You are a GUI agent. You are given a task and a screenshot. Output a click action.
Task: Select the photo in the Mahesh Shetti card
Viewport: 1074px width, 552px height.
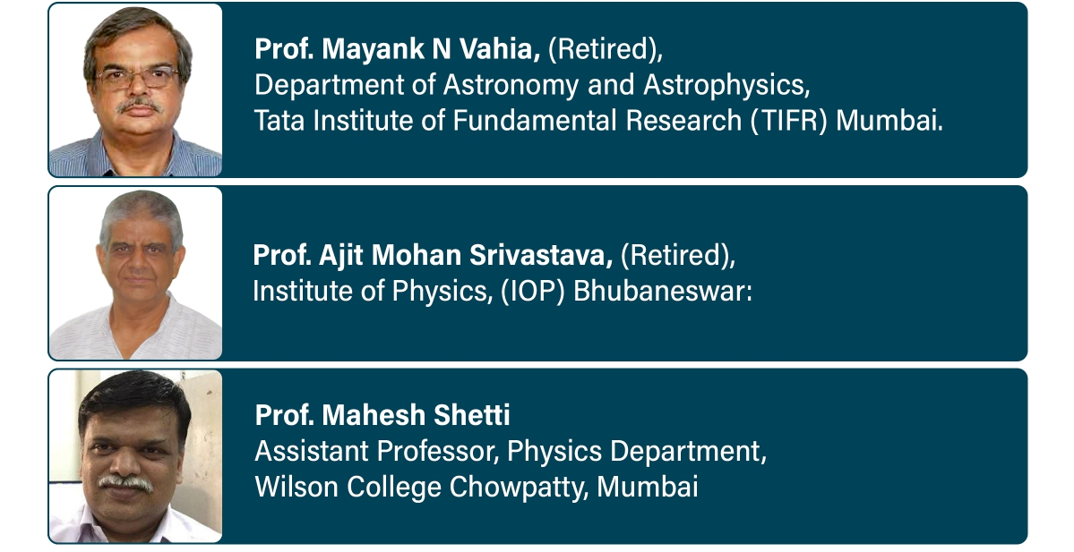point(135,456)
